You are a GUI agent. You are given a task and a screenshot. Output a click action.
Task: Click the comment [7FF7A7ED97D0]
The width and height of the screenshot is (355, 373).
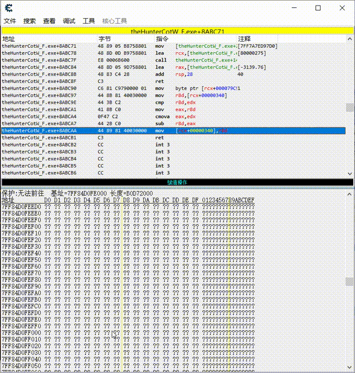pyautogui.click(x=257, y=46)
